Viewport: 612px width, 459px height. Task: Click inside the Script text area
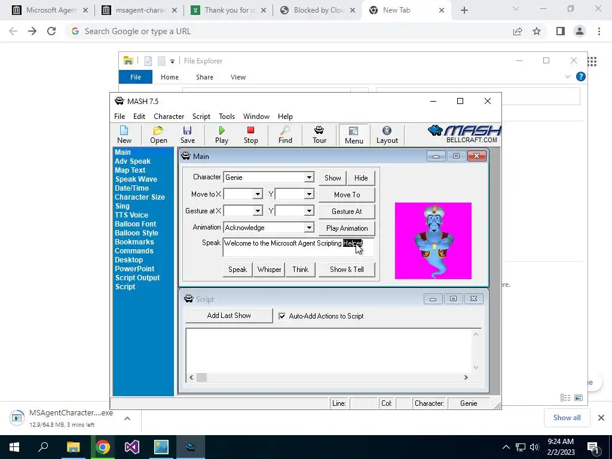click(330, 350)
